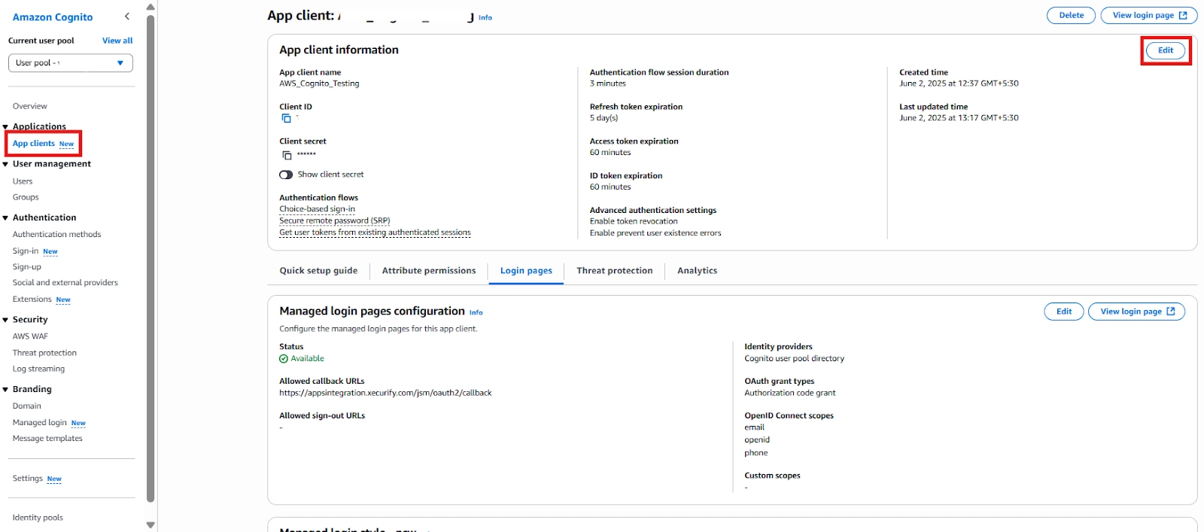
Task: Click View all user pools link
Action: click(x=117, y=41)
